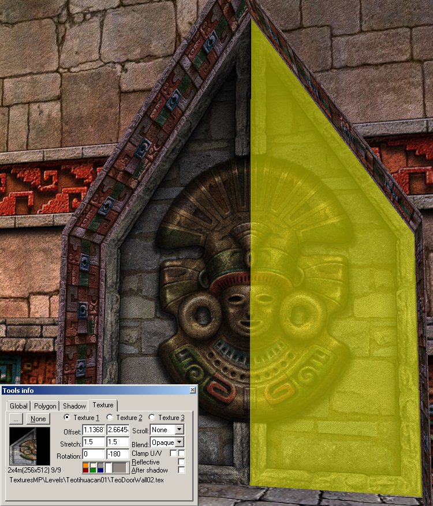Select the Texture 3 radio button
Viewport: 433px width, 506px height.
coord(152,417)
